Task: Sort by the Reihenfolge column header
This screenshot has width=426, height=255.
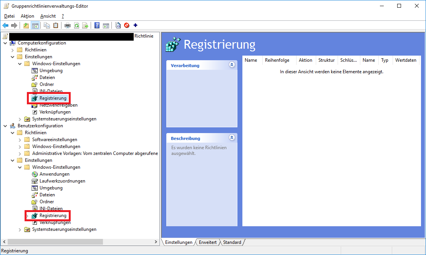Action: click(277, 60)
